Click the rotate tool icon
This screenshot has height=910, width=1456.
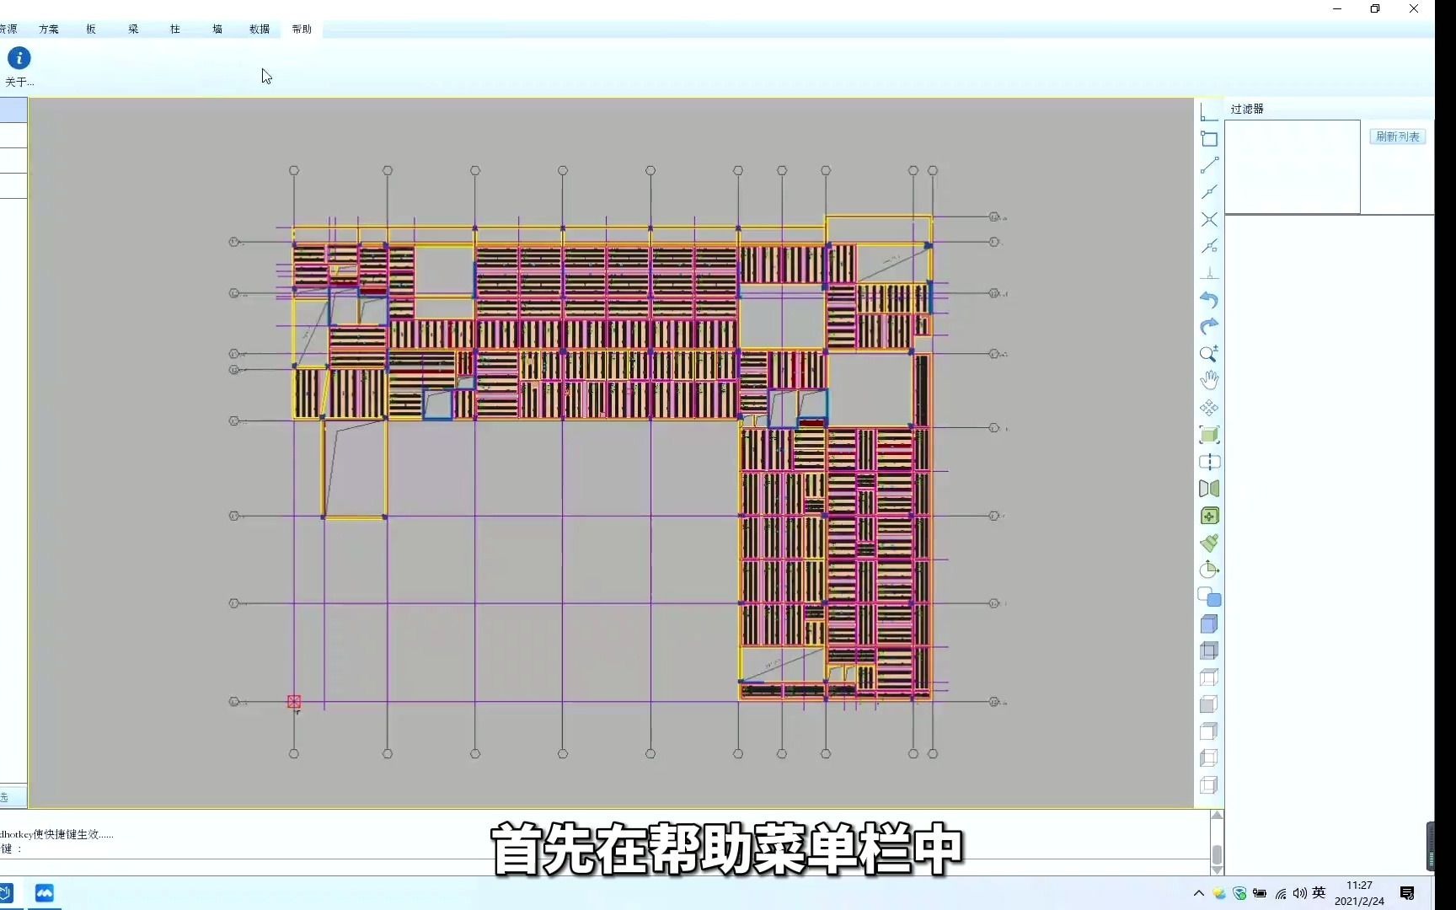(x=1209, y=570)
